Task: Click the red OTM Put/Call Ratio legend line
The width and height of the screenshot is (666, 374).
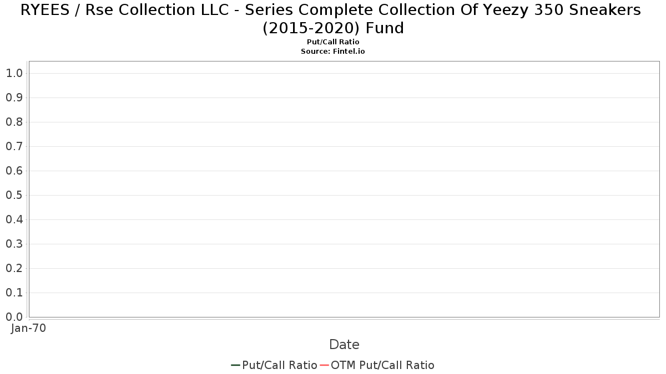Action: click(324, 365)
